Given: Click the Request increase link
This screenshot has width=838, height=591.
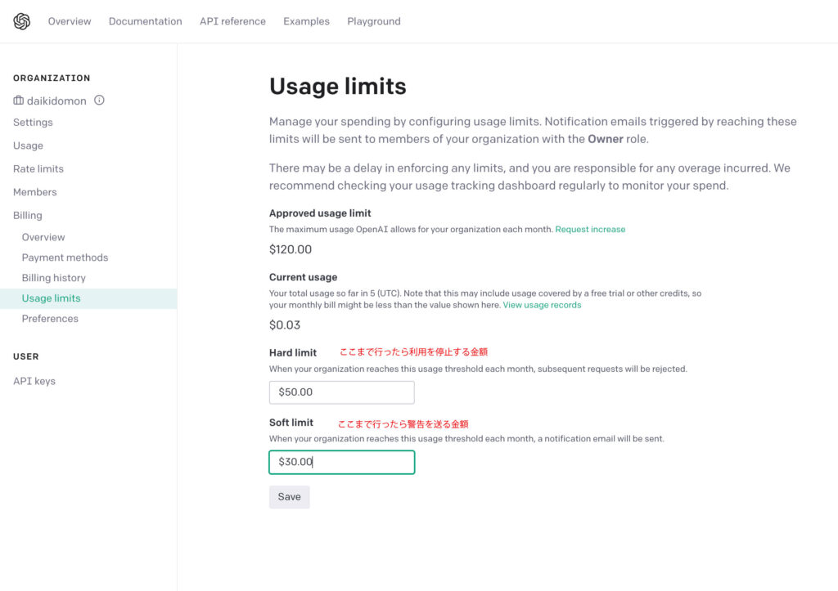Looking at the screenshot, I should pos(590,230).
